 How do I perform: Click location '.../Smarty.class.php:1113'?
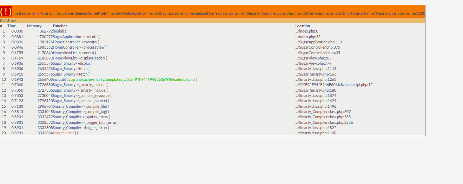tap(316, 69)
